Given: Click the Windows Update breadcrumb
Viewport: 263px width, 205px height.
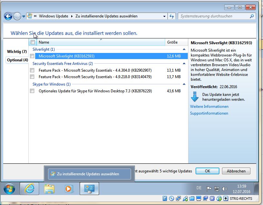Looking at the screenshot, I should 54,16.
